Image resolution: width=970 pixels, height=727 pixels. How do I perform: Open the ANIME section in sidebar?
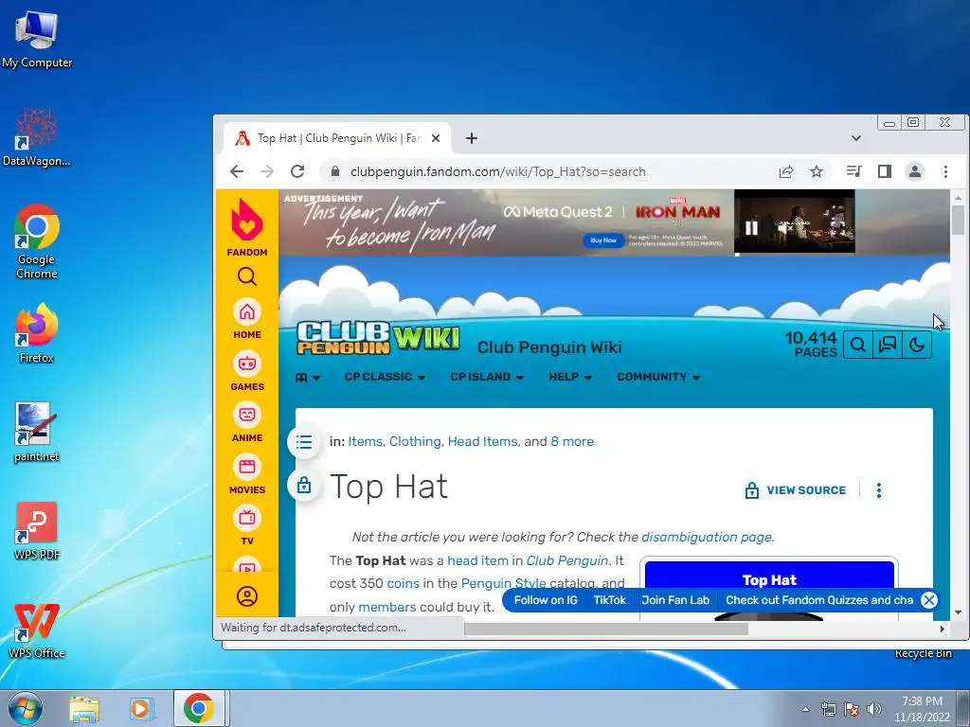pyautogui.click(x=247, y=422)
